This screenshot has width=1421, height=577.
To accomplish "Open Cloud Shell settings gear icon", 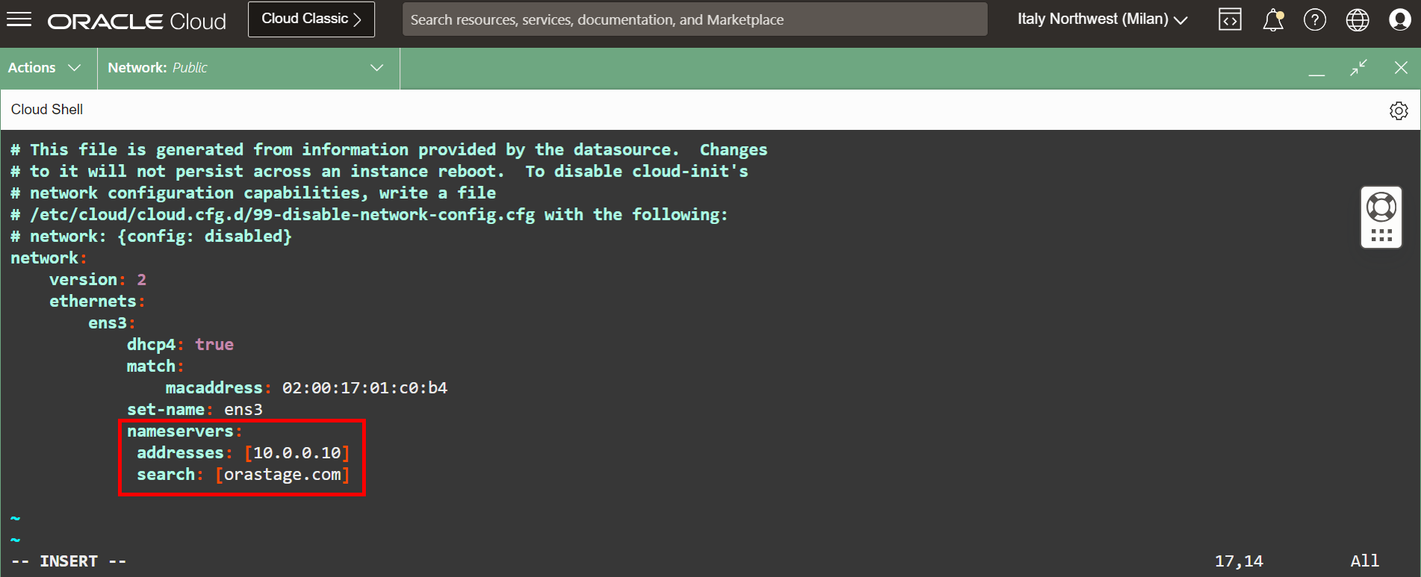I will (x=1399, y=110).
